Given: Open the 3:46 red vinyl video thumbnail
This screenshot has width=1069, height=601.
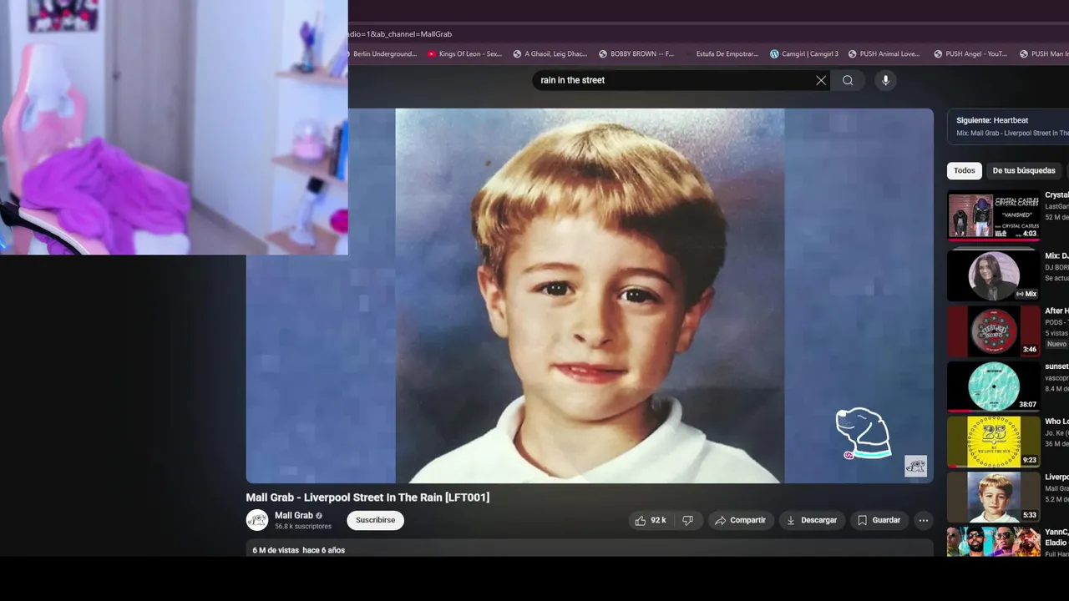Looking at the screenshot, I should 993,331.
